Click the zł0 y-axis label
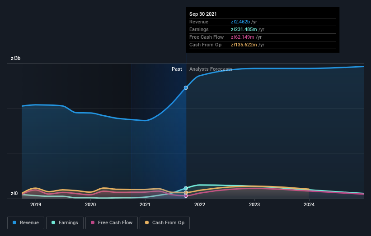 (x=14, y=193)
